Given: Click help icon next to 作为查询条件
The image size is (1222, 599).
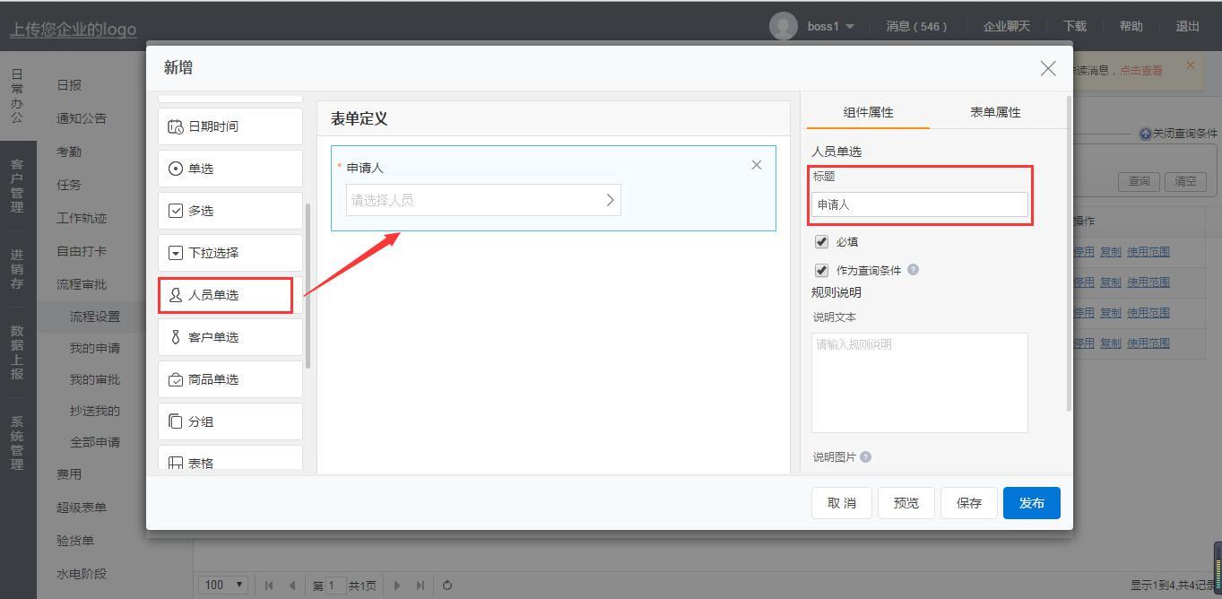Looking at the screenshot, I should [913, 269].
